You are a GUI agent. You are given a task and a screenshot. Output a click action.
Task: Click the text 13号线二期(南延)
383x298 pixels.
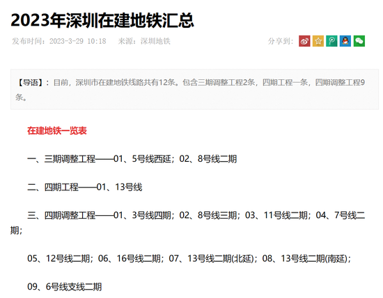(314, 258)
